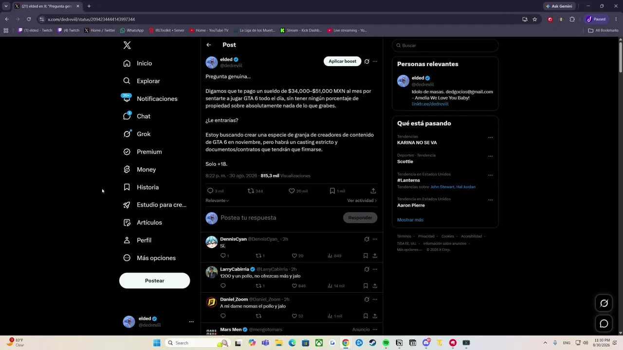The height and width of the screenshot is (350, 623).
Task: Open more options on the main post
Action: pyautogui.click(x=375, y=61)
